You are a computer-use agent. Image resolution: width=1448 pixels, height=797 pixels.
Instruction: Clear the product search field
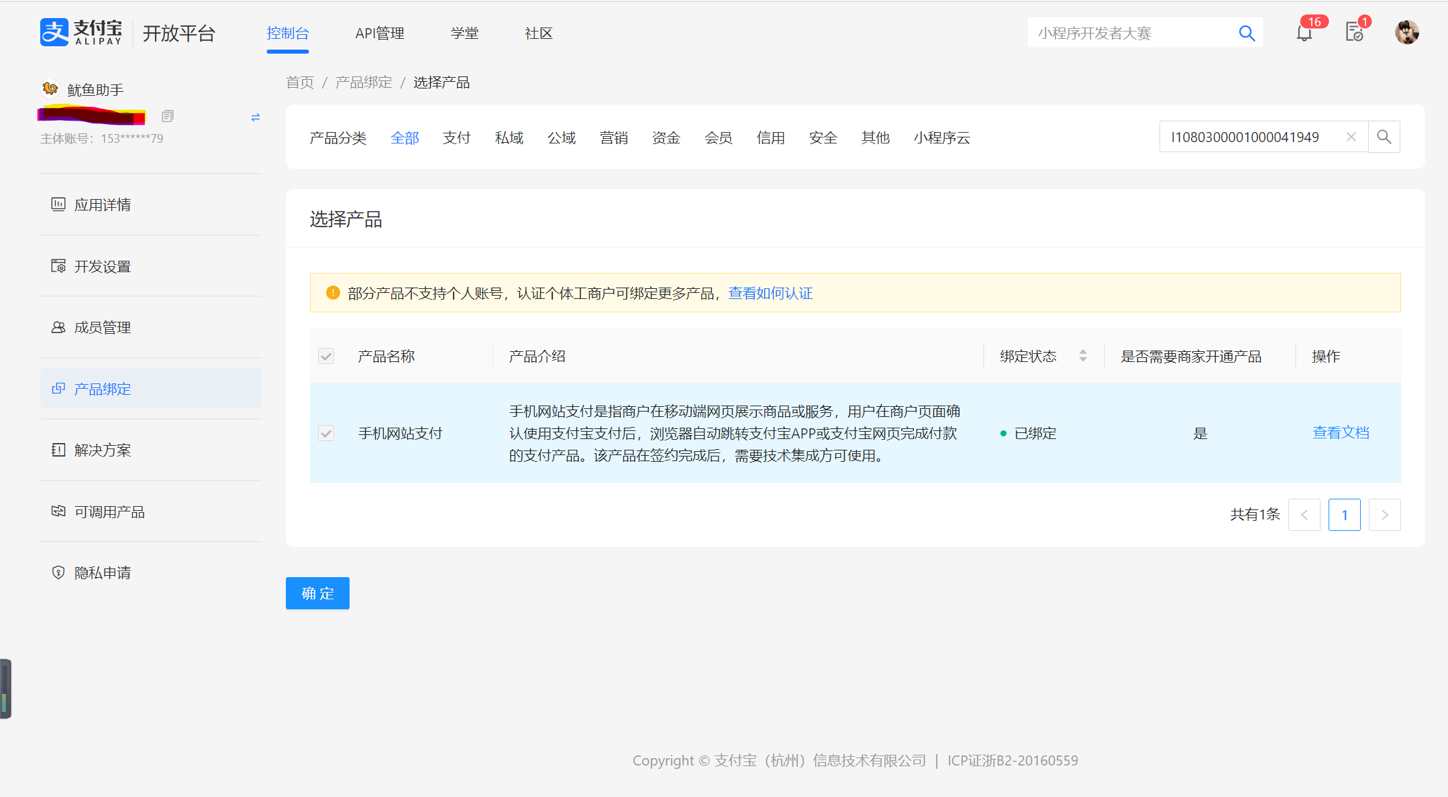pyautogui.click(x=1351, y=137)
